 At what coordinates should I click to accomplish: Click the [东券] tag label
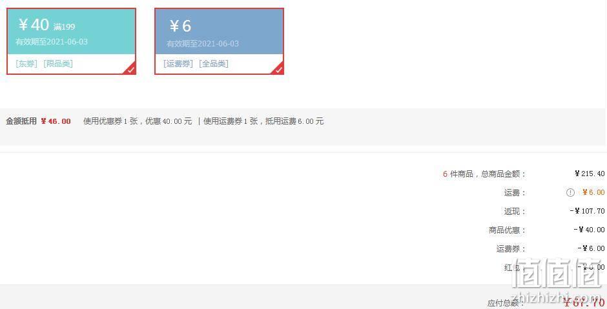coord(26,64)
